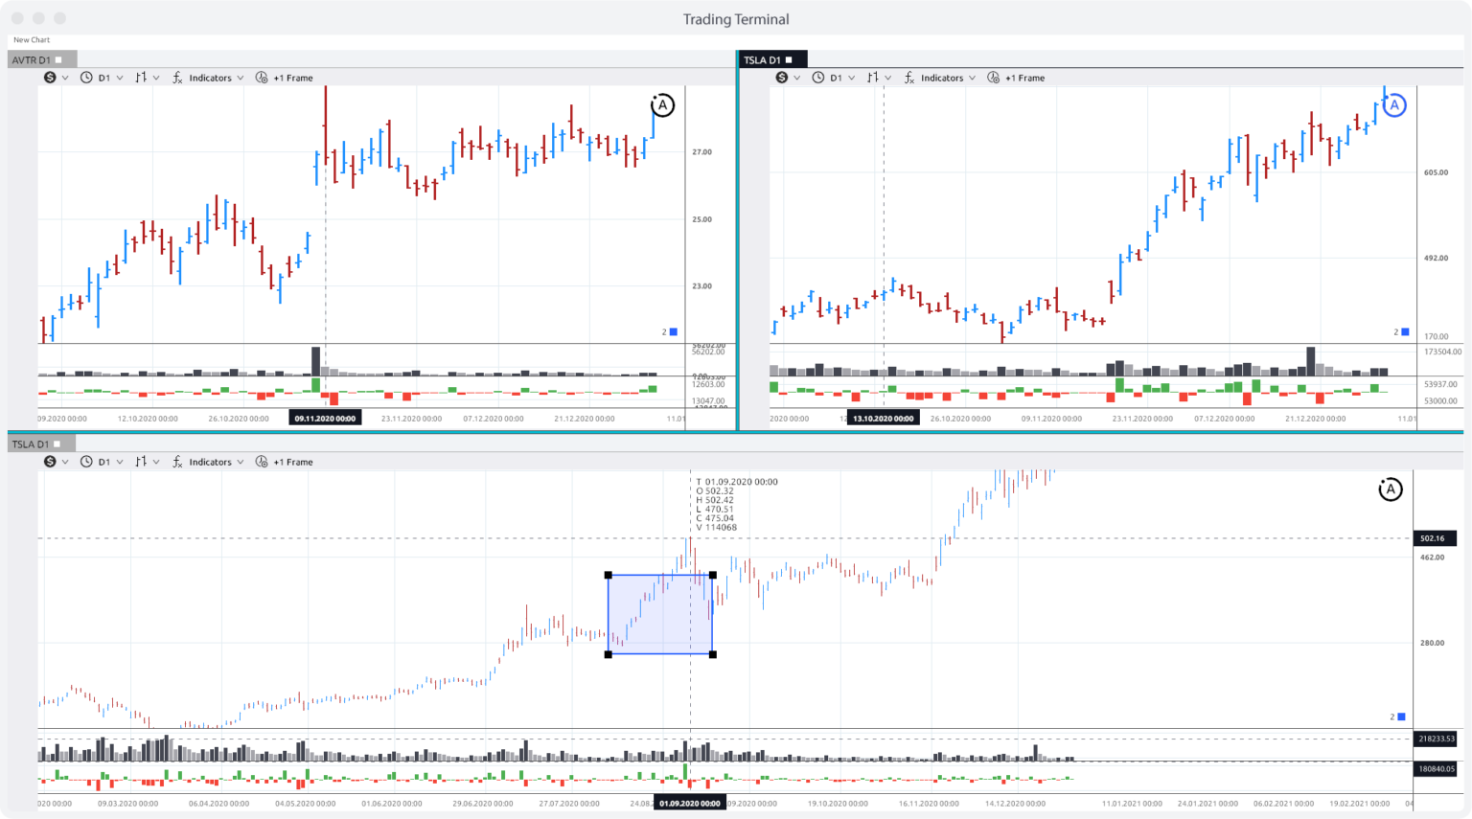Click the candlestick chart type icon on AVTR chart

point(140,78)
